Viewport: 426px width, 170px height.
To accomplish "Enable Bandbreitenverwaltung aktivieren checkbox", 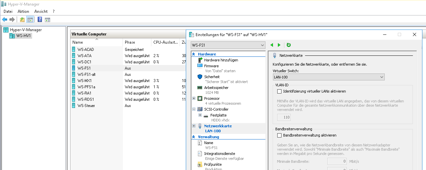I will coord(280,135).
